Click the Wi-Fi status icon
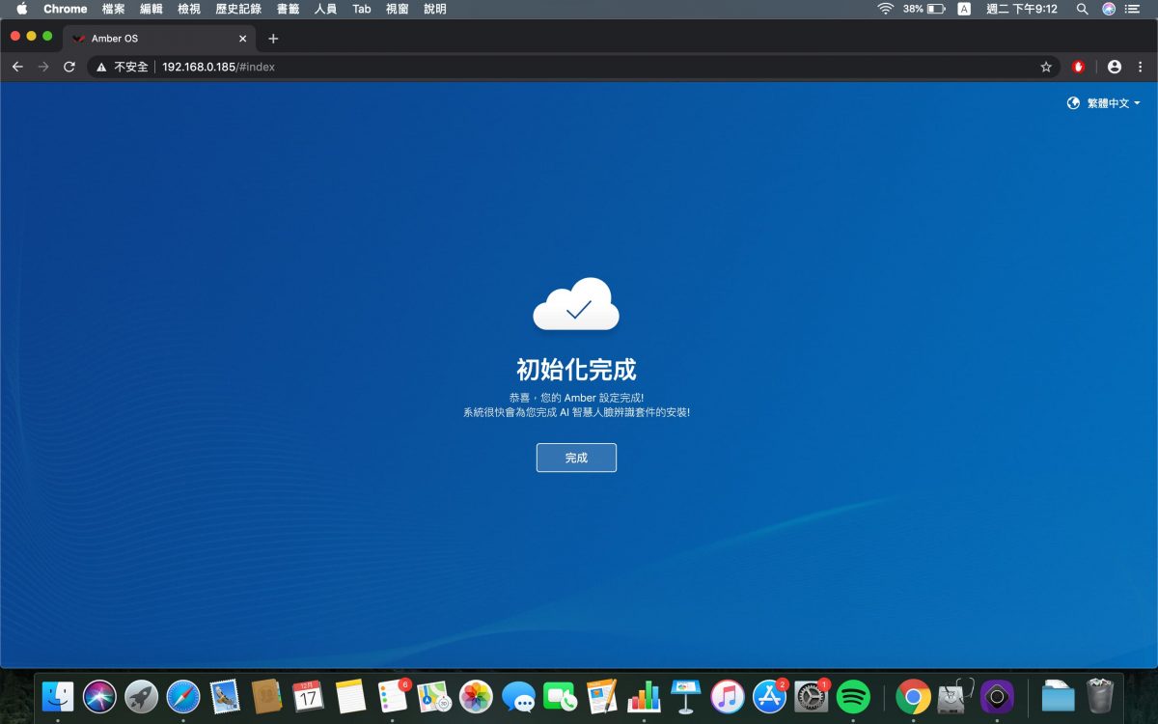The image size is (1158, 724). 885,9
